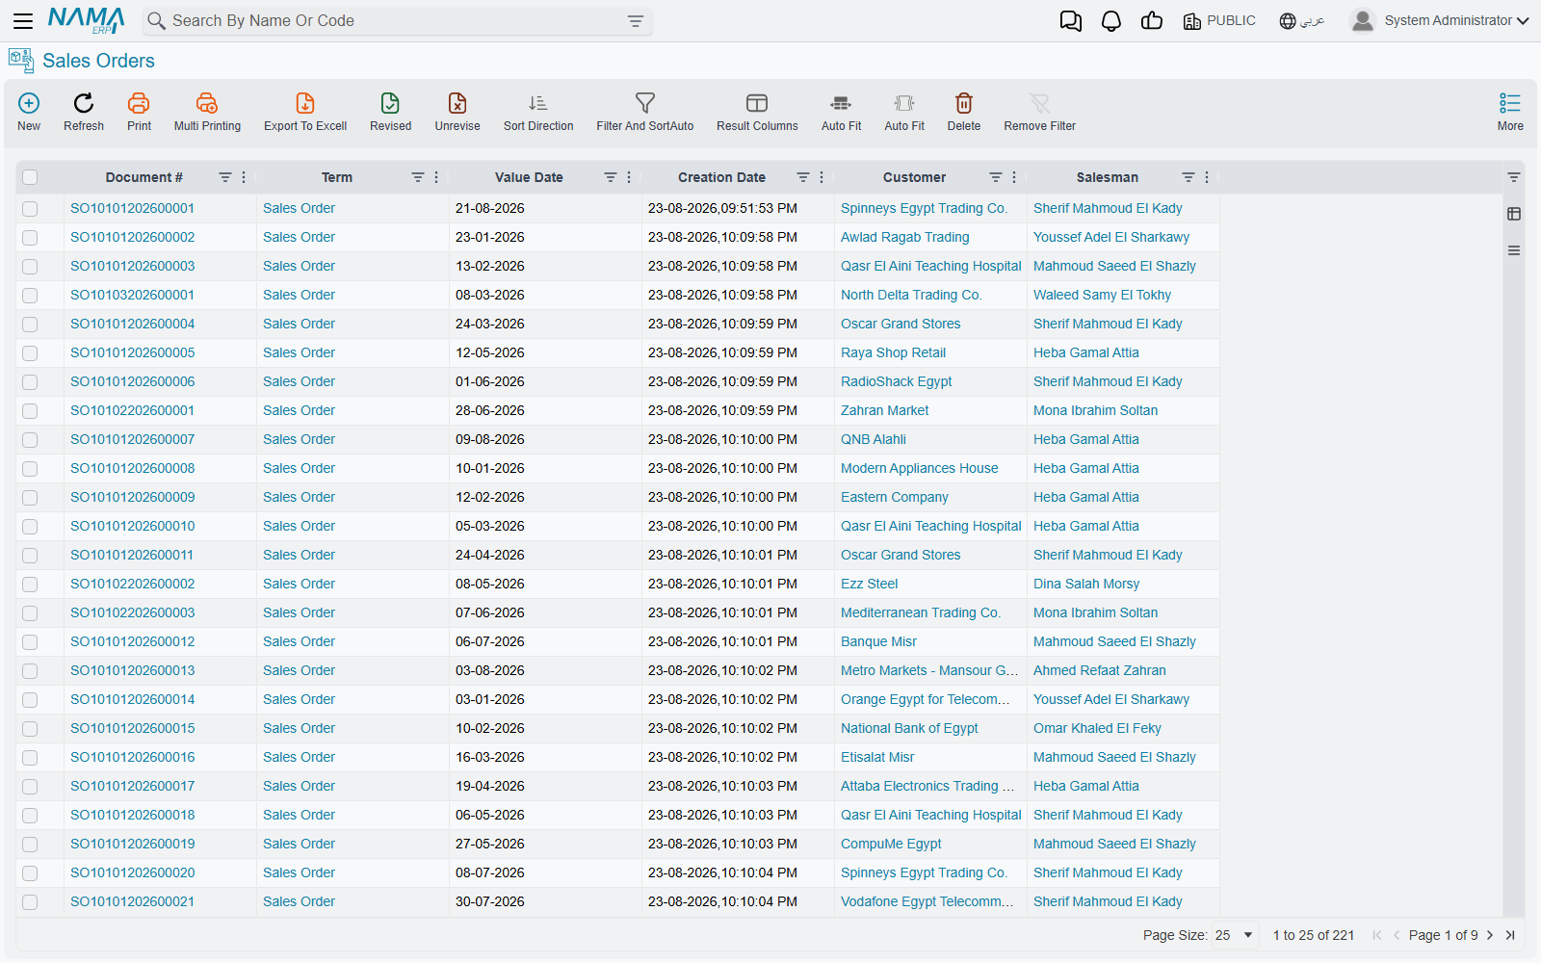Open customer Awlad Ragab Trading
The width and height of the screenshot is (1541, 963).
904,237
